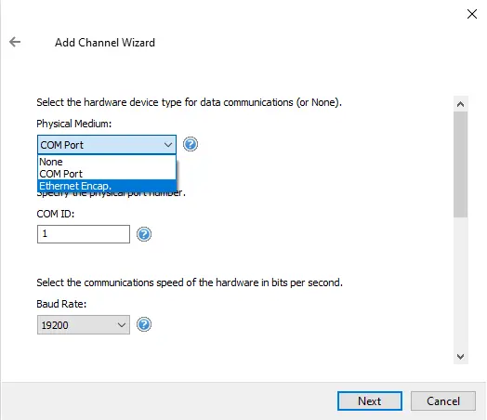Select None from the Physical Medium list
Image resolution: width=487 pixels, height=420 pixels.
107,162
